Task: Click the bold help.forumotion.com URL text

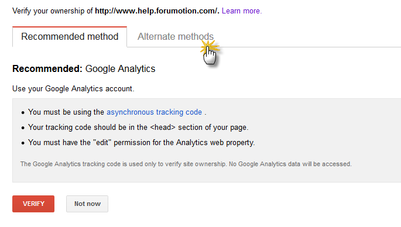Action: point(157,11)
